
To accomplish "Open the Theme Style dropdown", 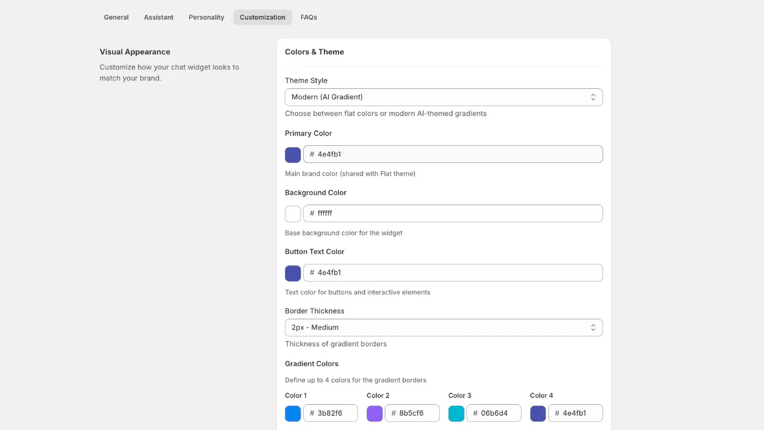I will click(x=444, y=97).
